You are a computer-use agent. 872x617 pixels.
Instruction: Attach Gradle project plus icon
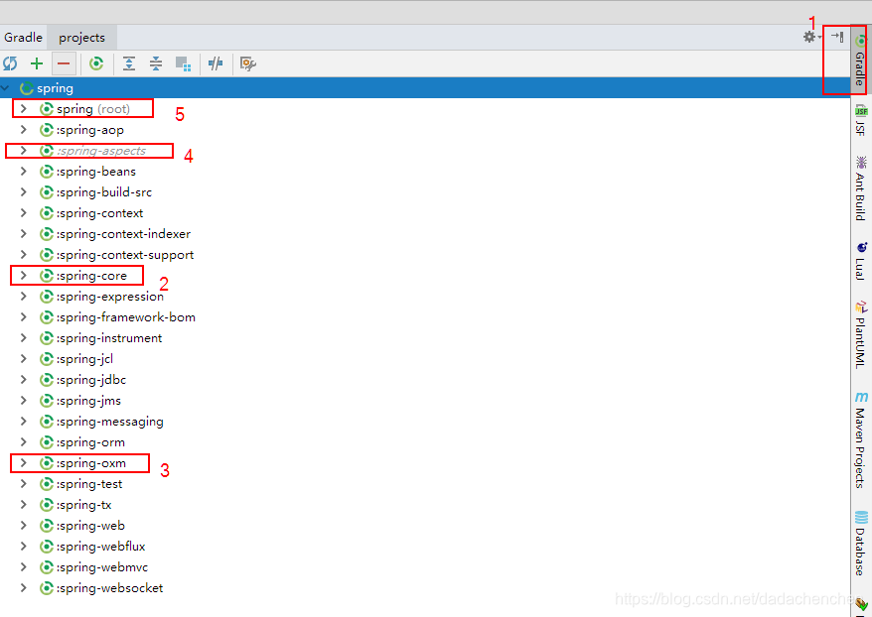tap(37, 63)
